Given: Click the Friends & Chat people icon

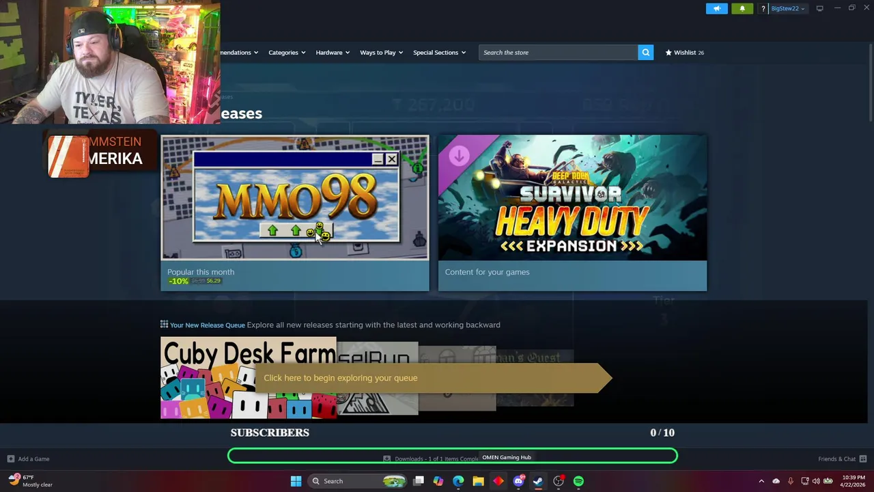Looking at the screenshot, I should click(x=863, y=459).
